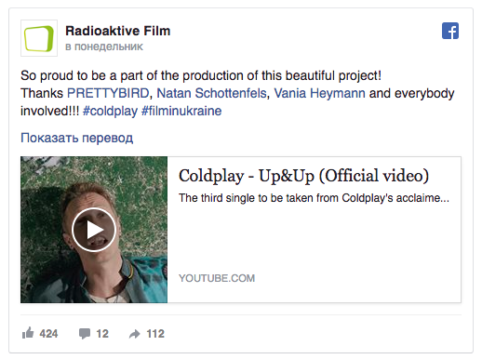Visit Natan Schottenfels' profile
The image size is (482, 359).
(211, 93)
